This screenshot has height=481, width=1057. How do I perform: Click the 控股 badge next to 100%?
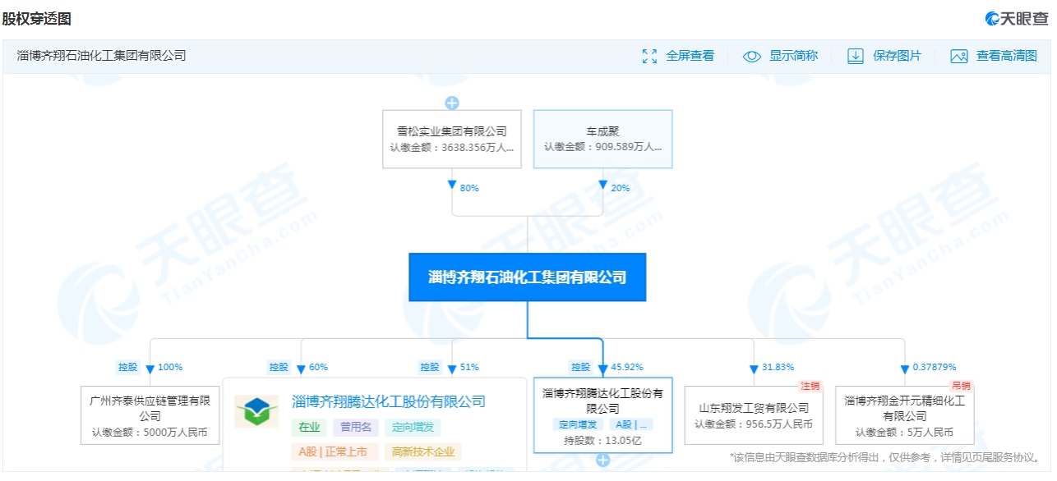pyautogui.click(x=128, y=367)
